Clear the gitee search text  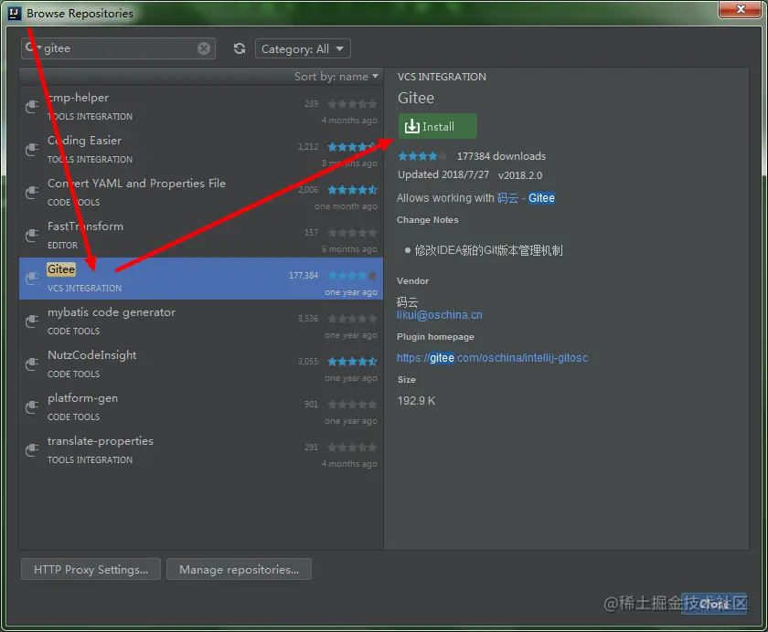pos(204,48)
